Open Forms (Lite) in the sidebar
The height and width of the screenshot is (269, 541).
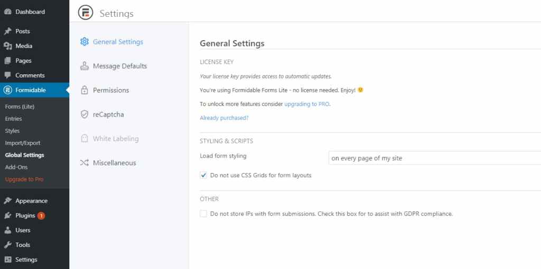[20, 107]
